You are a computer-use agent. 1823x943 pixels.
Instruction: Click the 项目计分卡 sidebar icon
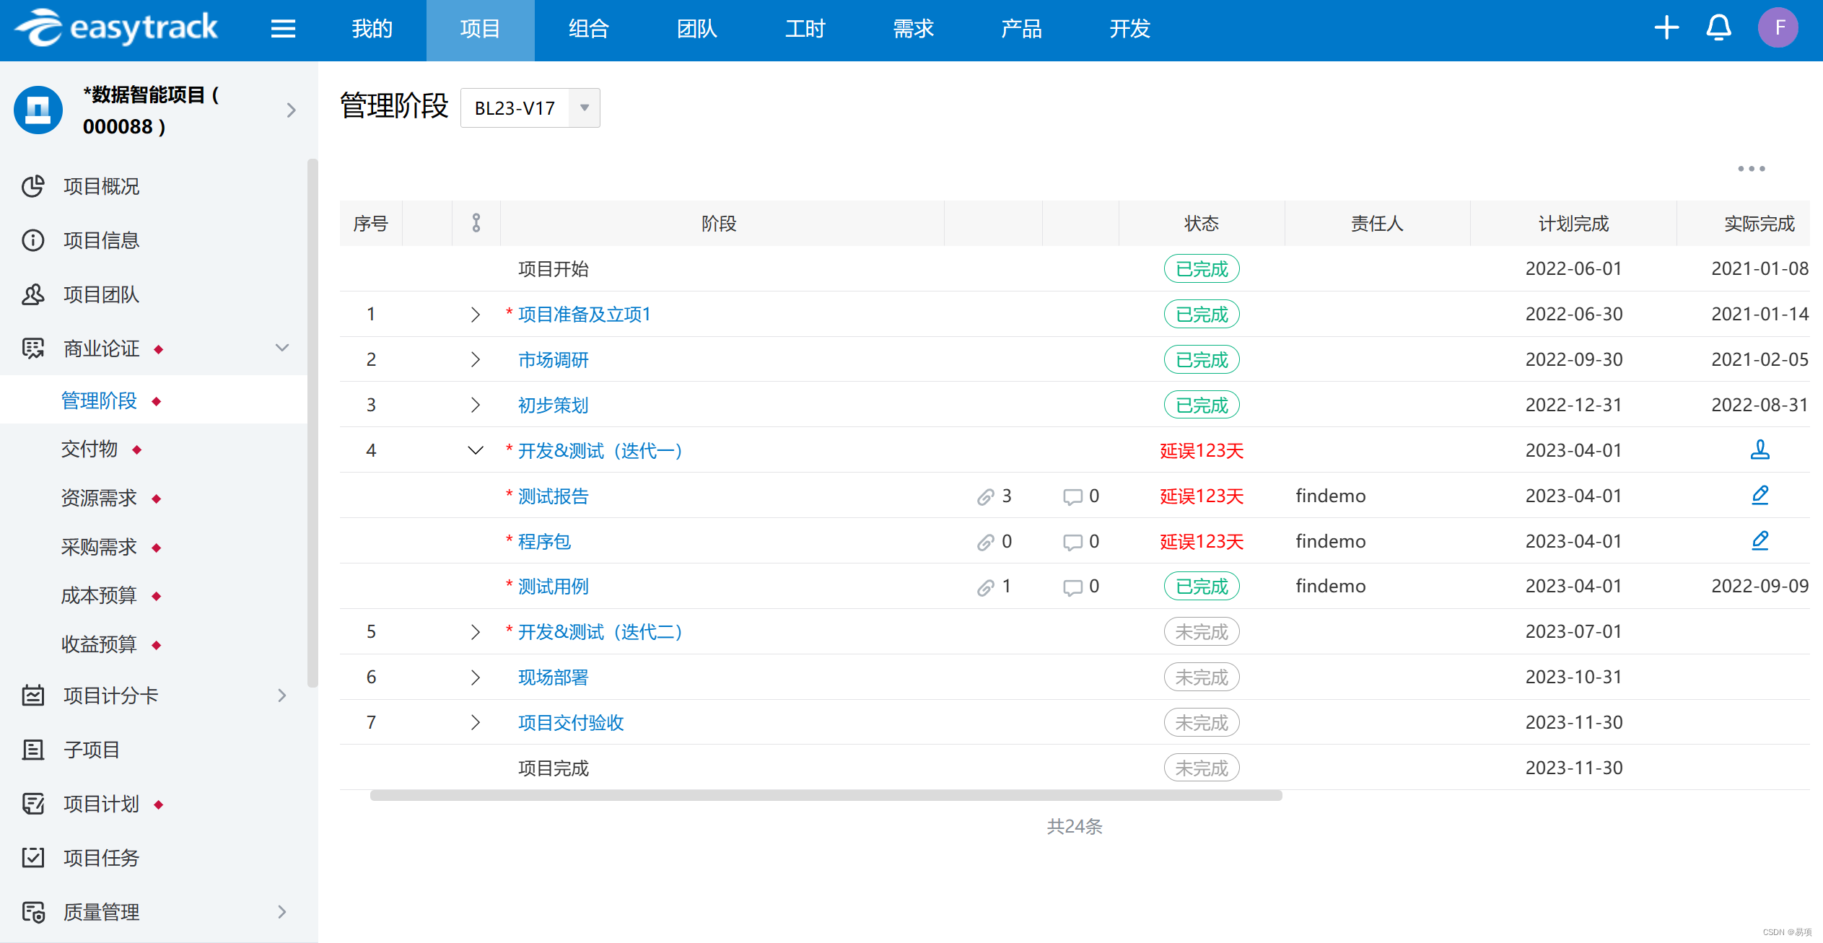(x=32, y=695)
